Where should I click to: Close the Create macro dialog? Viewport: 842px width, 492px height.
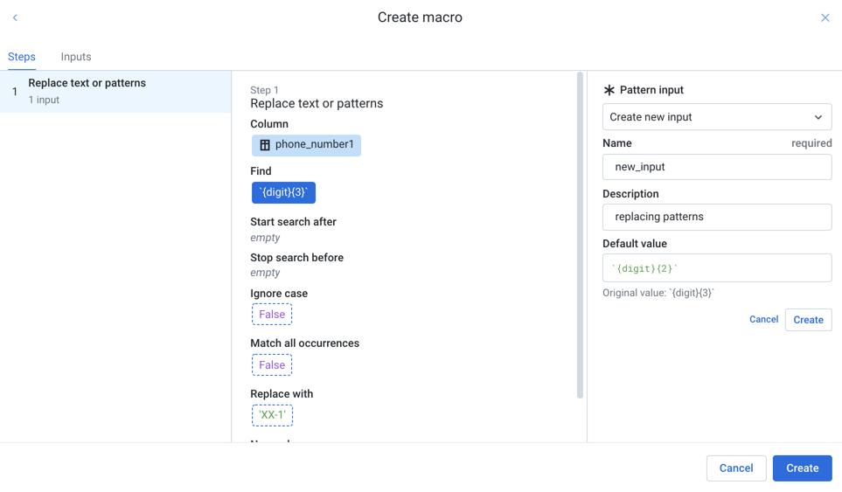pyautogui.click(x=825, y=17)
